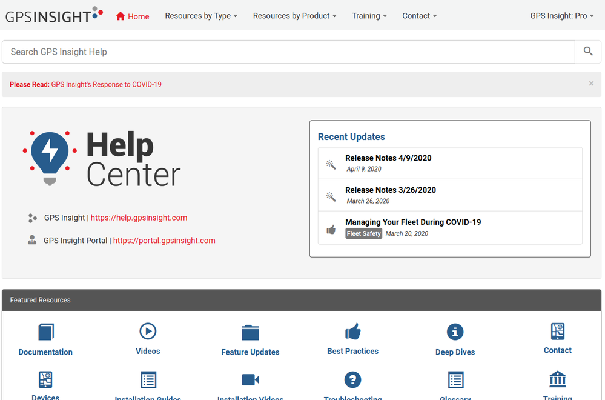Click the Contact icon in Featured Resources
The height and width of the screenshot is (400, 605).
pos(557,332)
